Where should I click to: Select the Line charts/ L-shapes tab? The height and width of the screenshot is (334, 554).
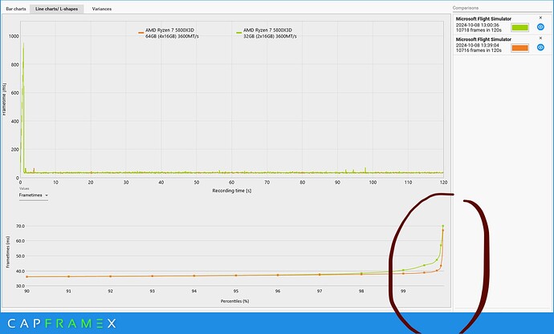coord(56,9)
